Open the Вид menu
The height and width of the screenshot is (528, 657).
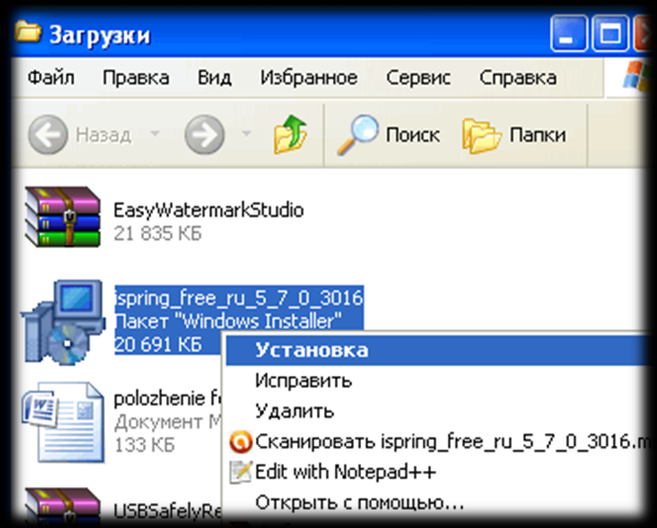tap(214, 78)
